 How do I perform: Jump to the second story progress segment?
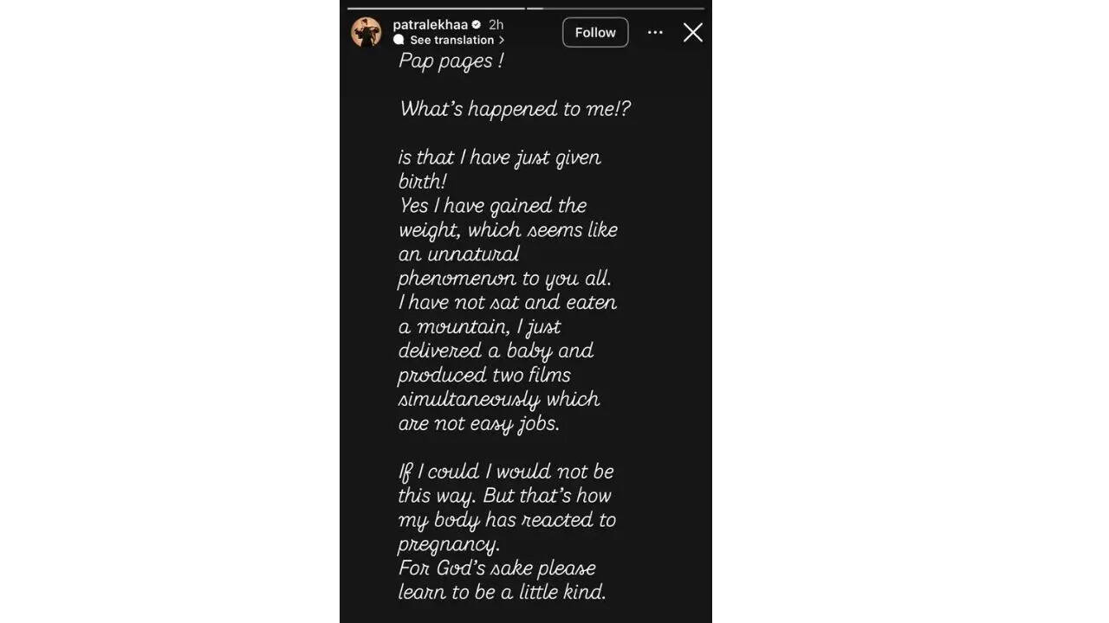(617, 9)
